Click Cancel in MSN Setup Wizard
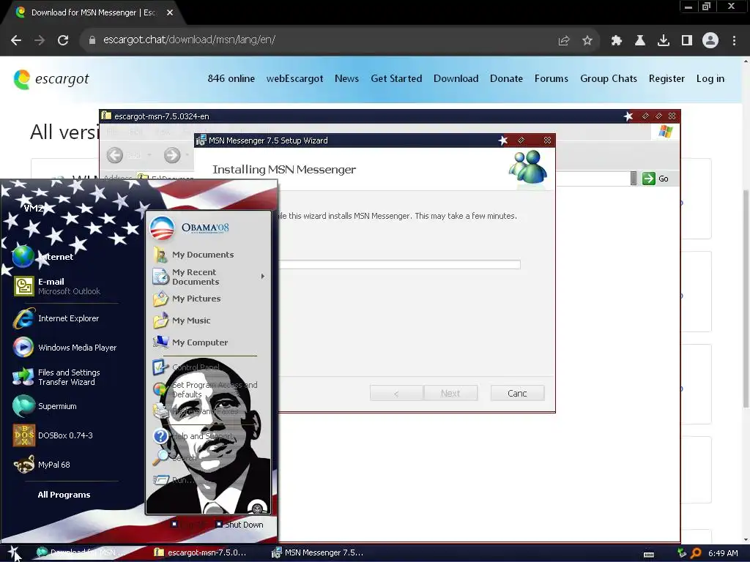Viewport: 750px width, 562px height. [x=518, y=393]
